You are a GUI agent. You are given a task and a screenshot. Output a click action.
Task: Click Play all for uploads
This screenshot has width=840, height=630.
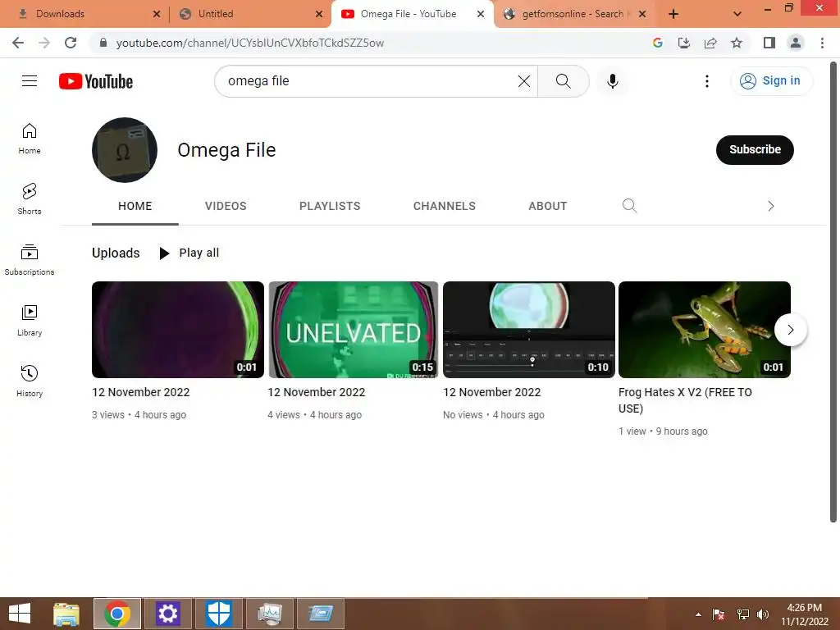tap(189, 253)
